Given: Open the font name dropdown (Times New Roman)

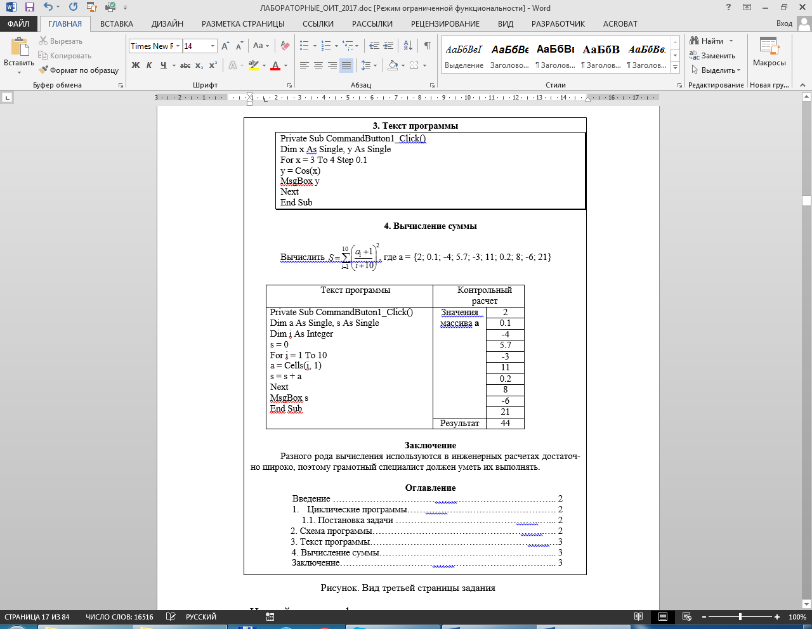Looking at the screenshot, I should pyautogui.click(x=178, y=46).
